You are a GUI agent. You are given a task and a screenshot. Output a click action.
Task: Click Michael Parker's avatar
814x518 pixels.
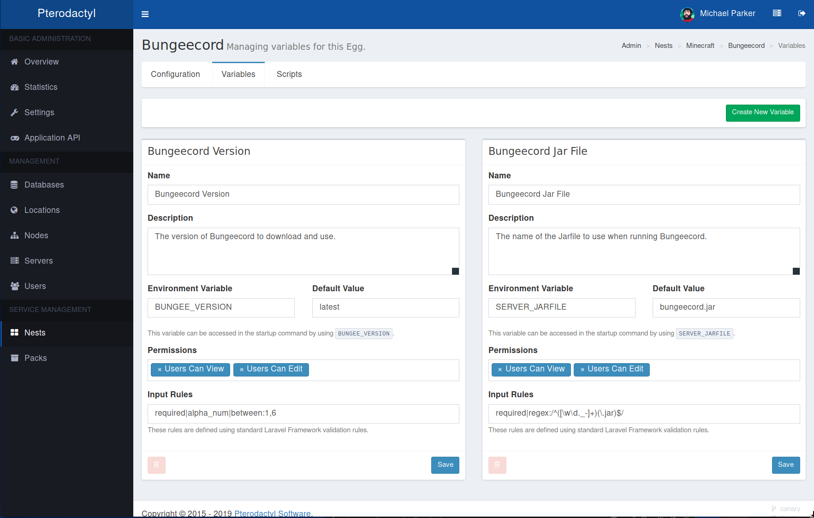coord(687,14)
